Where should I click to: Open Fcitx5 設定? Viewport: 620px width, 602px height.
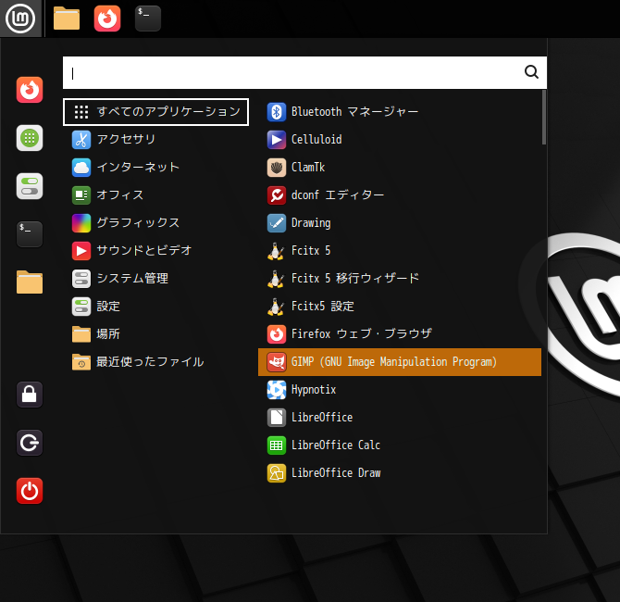[400, 307]
